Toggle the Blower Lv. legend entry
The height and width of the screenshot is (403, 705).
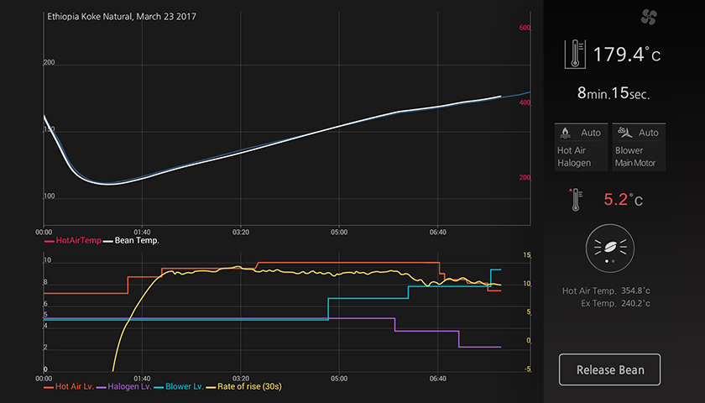click(x=180, y=385)
